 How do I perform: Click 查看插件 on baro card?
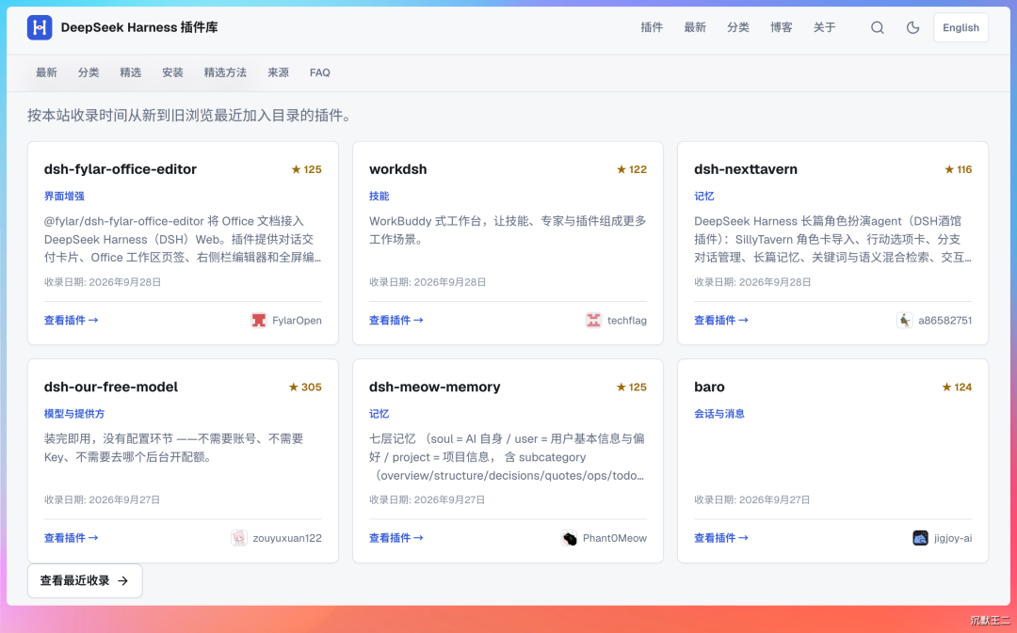pos(720,538)
